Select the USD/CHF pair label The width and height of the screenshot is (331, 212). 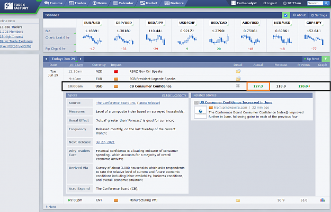click(187, 23)
